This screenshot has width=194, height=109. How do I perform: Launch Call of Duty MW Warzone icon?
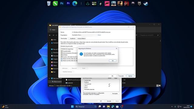click(x=94, y=4)
